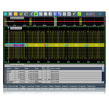This screenshot has height=109, width=109.
Task: Open the Vertical menu
Action: [x=31, y=86]
